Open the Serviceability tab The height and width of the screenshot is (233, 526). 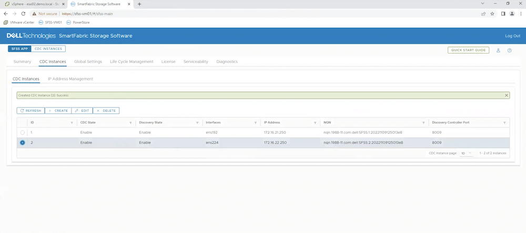pyautogui.click(x=196, y=61)
